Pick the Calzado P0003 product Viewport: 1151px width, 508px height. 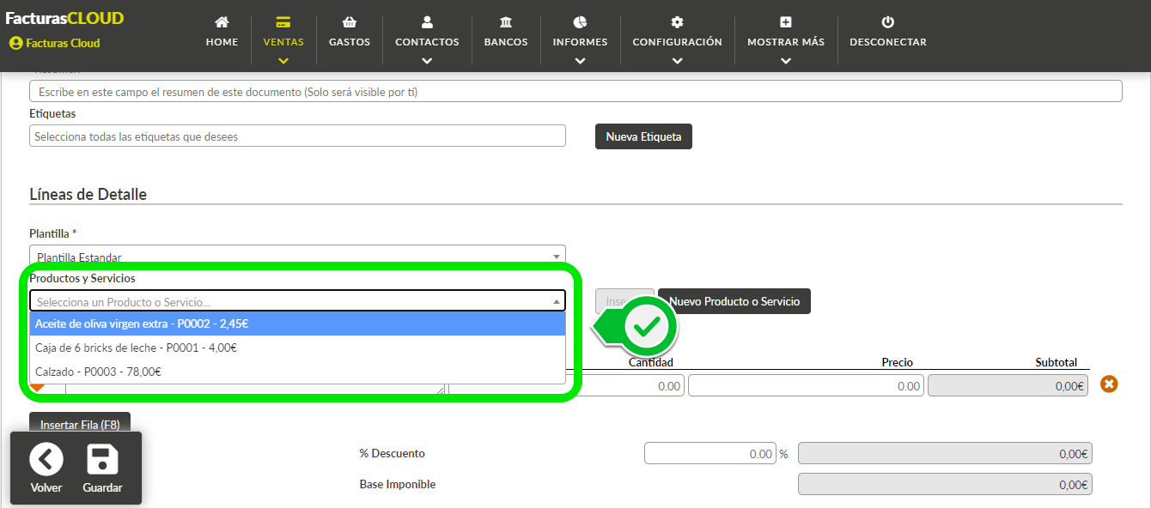point(297,372)
